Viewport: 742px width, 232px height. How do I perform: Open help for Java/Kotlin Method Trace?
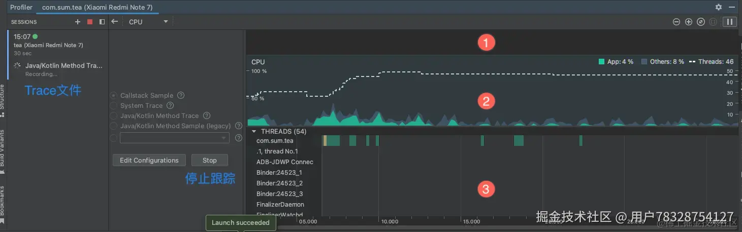[206, 115]
